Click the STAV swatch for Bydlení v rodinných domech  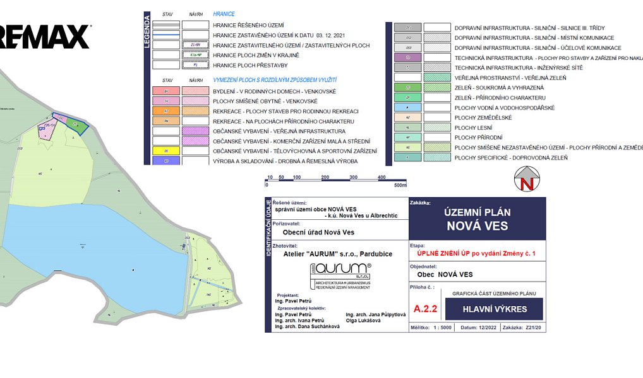[x=166, y=91]
